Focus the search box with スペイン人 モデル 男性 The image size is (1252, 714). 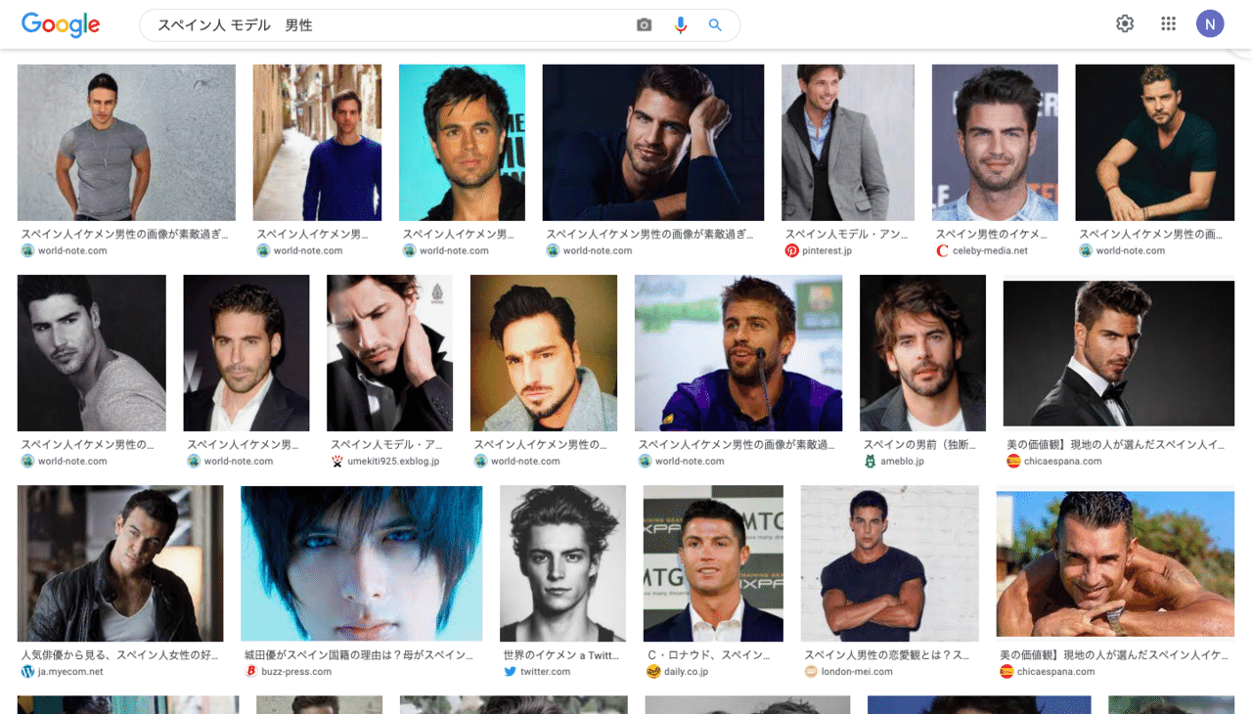point(391,25)
